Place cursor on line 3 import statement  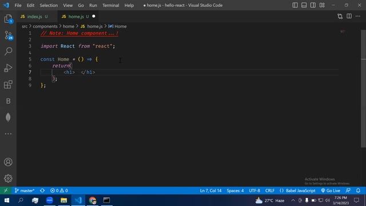(x=78, y=46)
